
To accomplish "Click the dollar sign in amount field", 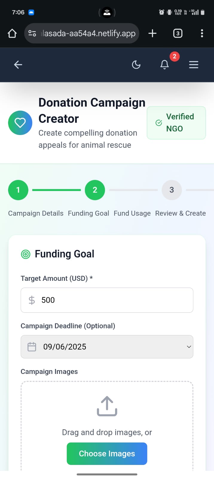I will click(x=31, y=300).
